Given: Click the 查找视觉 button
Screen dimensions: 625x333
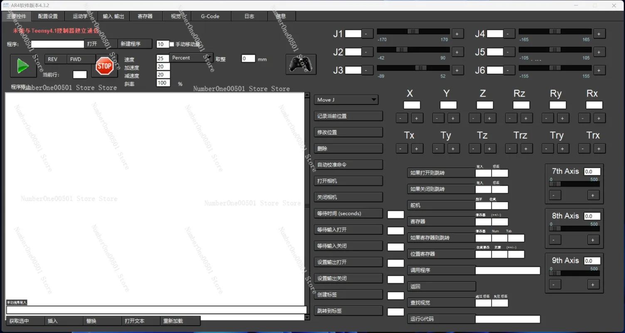Looking at the screenshot, I should 441,303.
